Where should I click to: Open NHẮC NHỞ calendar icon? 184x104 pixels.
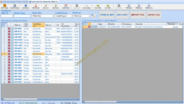(66, 6)
